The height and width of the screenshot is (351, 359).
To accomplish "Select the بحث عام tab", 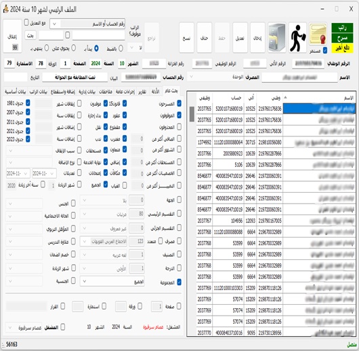I will [171, 91].
